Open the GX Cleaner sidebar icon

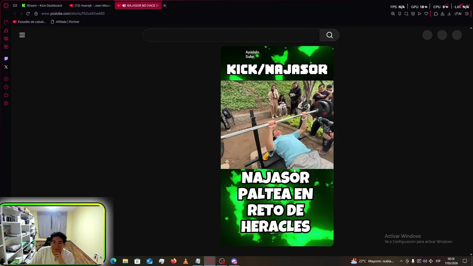[x=6, y=31]
